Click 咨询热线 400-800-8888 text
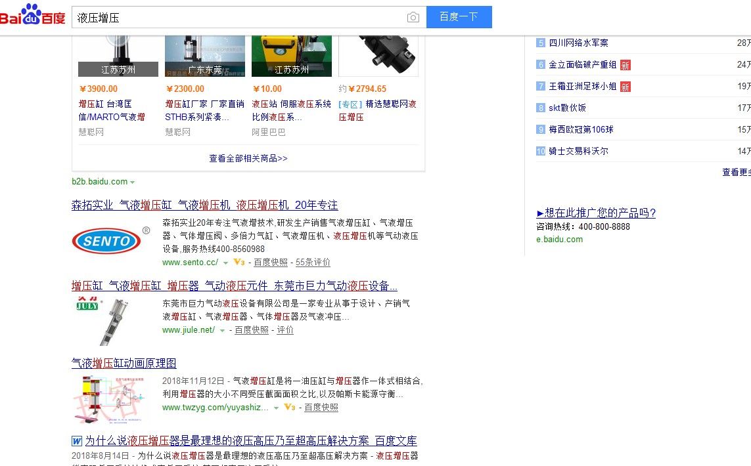The width and height of the screenshot is (751, 466). tap(583, 227)
